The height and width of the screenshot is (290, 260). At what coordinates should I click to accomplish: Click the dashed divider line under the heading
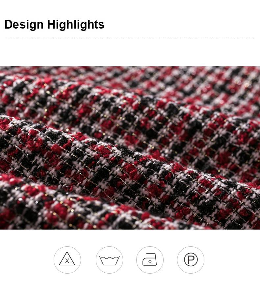point(130,39)
